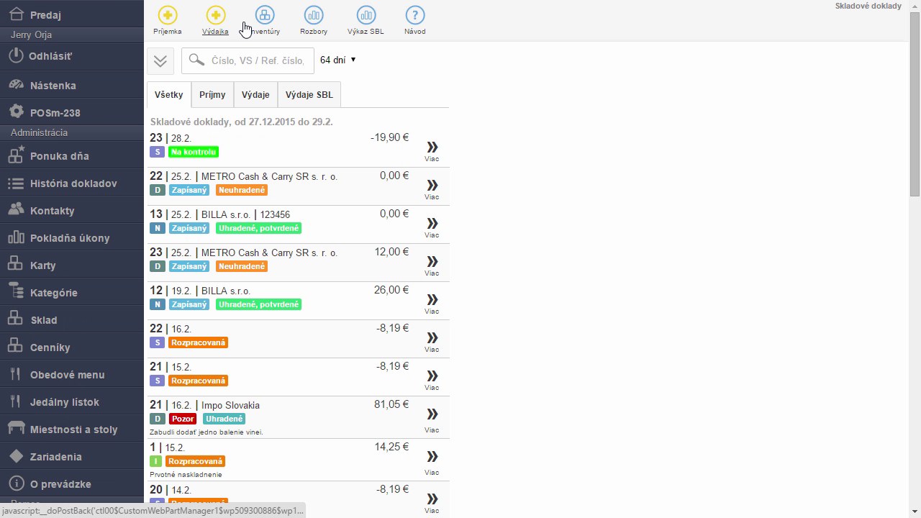Go to Nástenka dashboard
921x518 pixels.
pos(72,85)
